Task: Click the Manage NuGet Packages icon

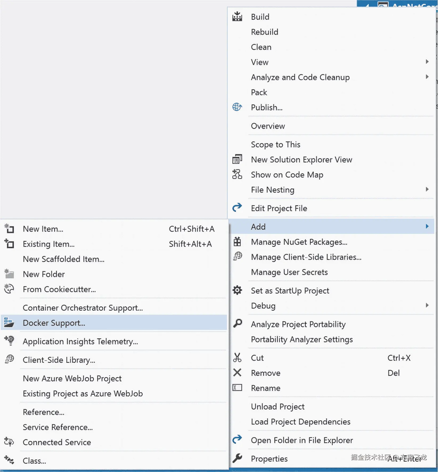Action: click(x=237, y=242)
